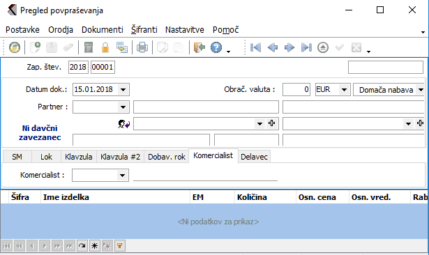This screenshot has height=255, width=429.
Task: Open the EUR currency dropdown
Action: 344,90
